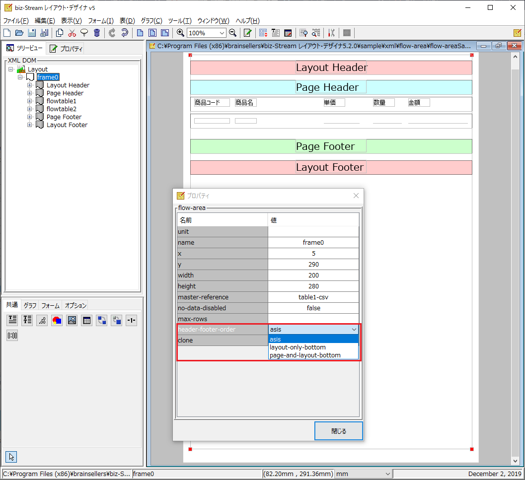
Task: Expand the Page Footer tree node
Action: 29,117
